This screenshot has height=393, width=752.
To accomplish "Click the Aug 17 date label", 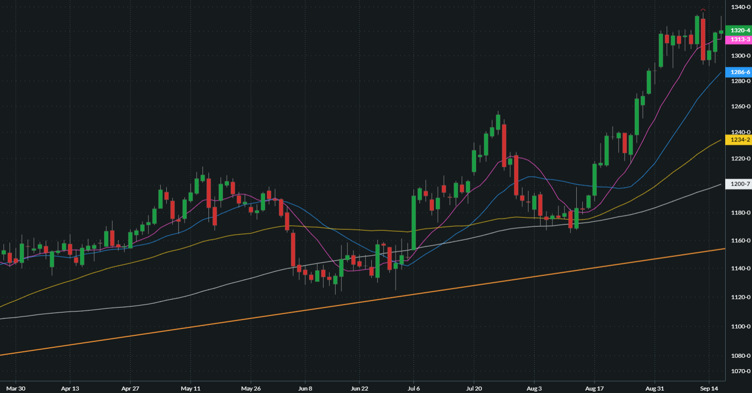I will tap(594, 388).
